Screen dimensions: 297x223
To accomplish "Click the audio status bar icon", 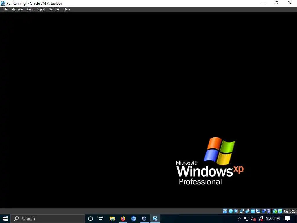I will coord(236,211).
